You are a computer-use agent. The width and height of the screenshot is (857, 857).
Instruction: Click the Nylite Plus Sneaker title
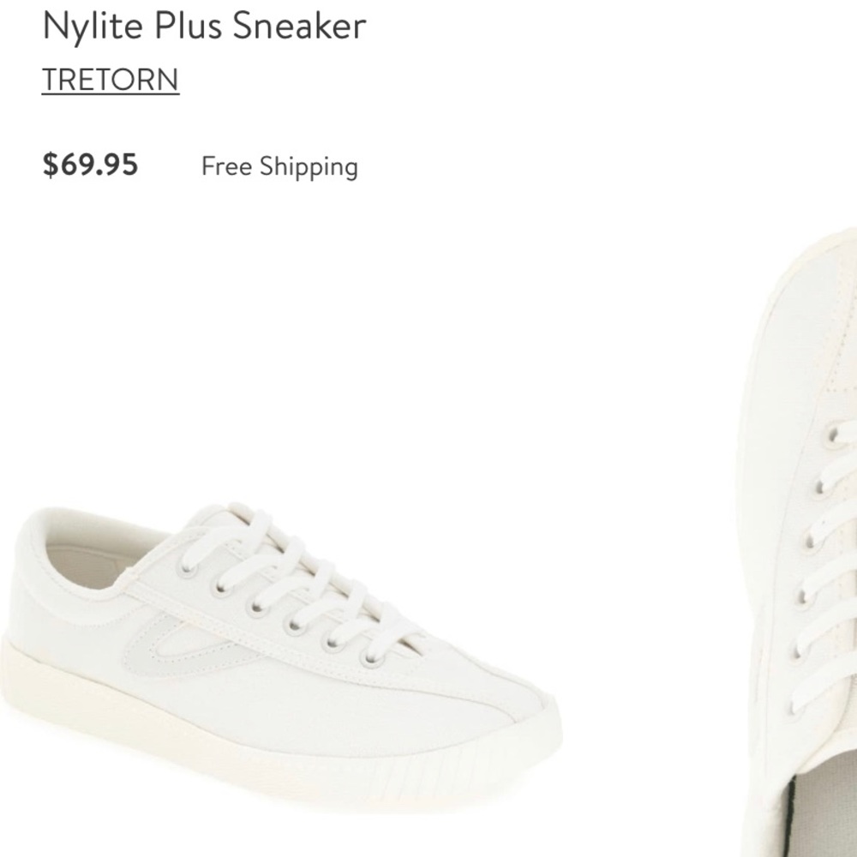click(x=204, y=27)
